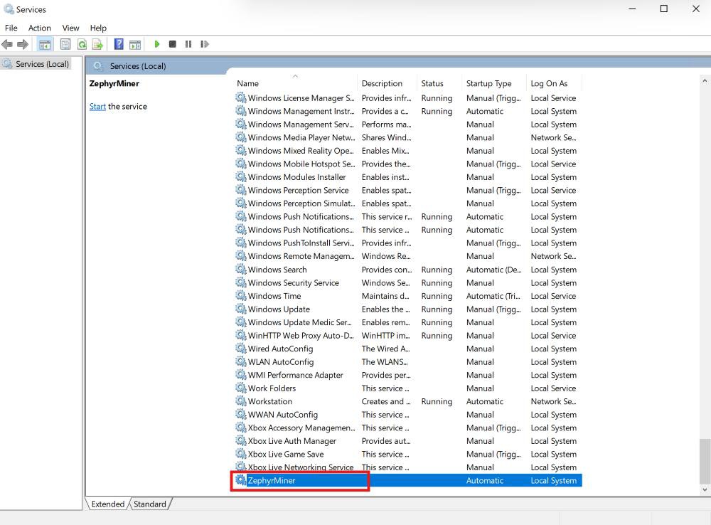
Task: Select the Windows Mixed Reality OpenXR service
Action: pyautogui.click(x=407, y=151)
